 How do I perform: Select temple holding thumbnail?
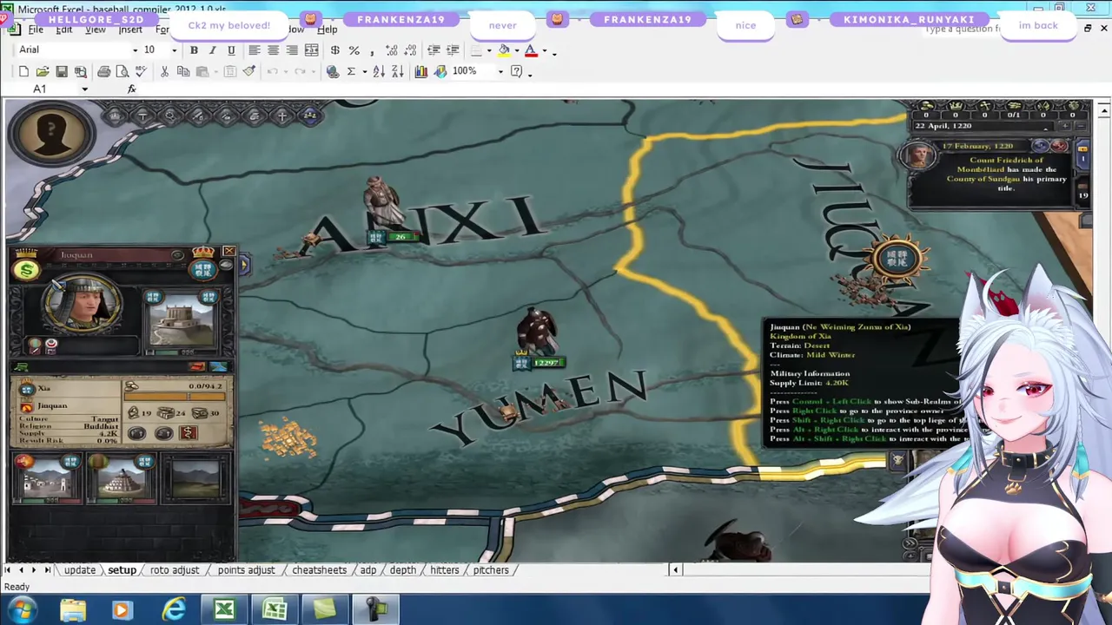[121, 480]
